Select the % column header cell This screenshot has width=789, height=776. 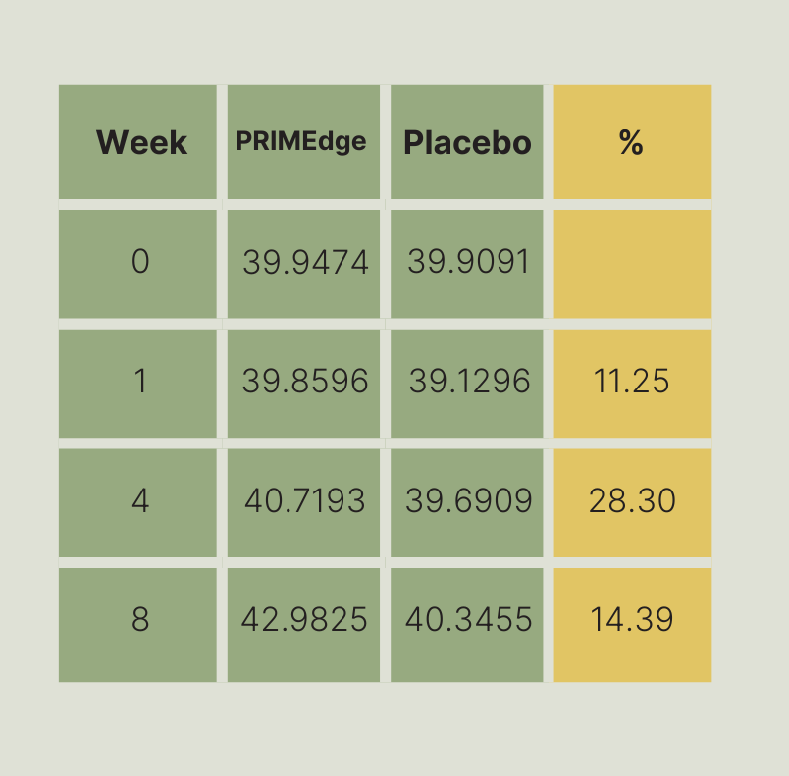point(632,142)
